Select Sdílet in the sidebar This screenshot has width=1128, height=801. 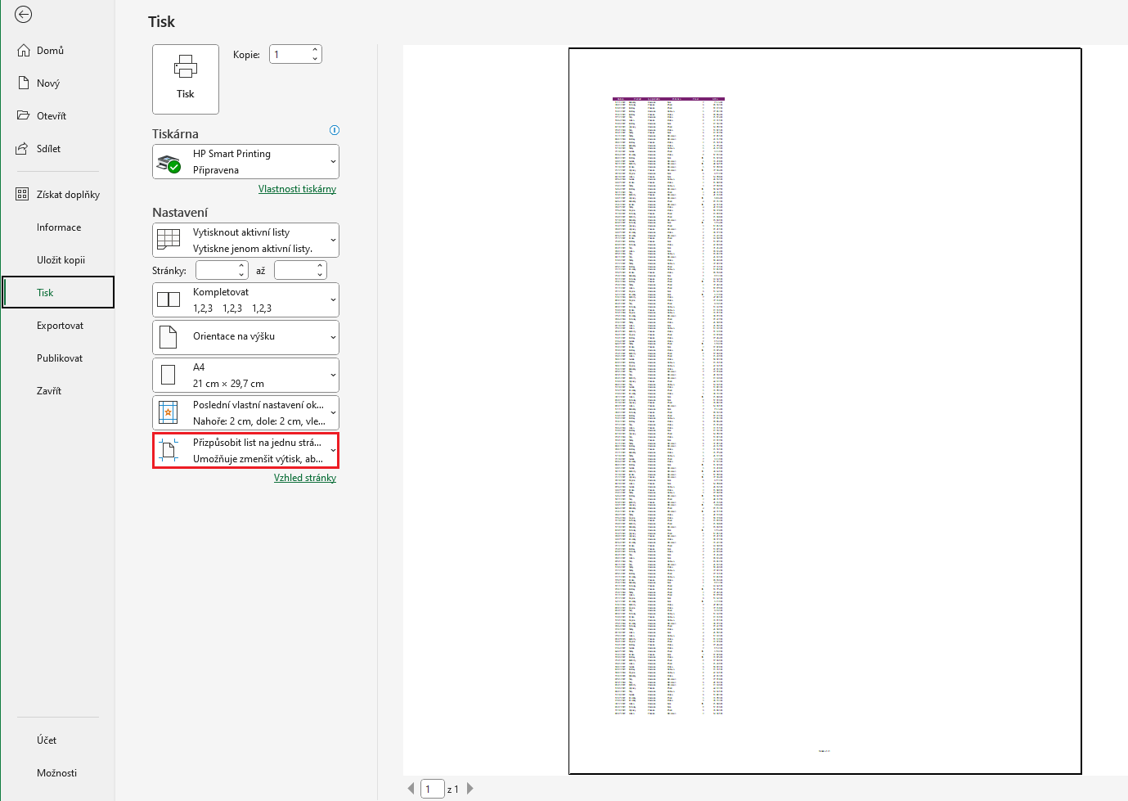point(57,148)
